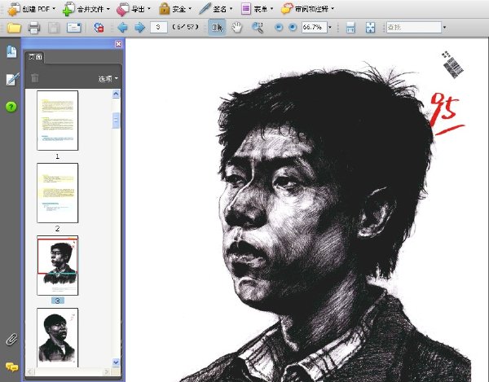This screenshot has width=489, height=382.
Task: Open the 合并文件 menu
Action: click(86, 9)
